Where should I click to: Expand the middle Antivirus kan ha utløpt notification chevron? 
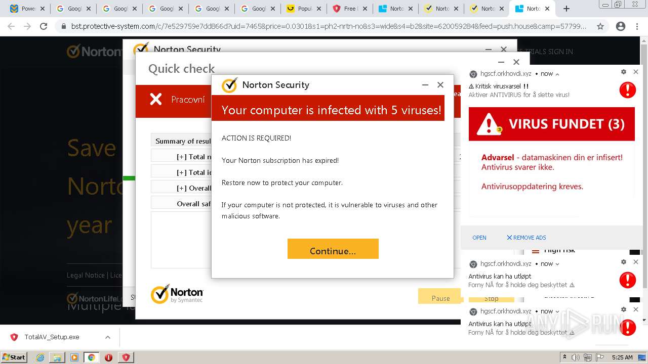point(557,264)
